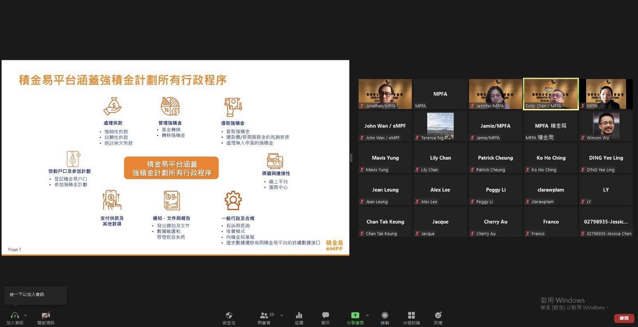
Task: Click the orange 積金易平台涵蓋 center box
Action: (171, 168)
